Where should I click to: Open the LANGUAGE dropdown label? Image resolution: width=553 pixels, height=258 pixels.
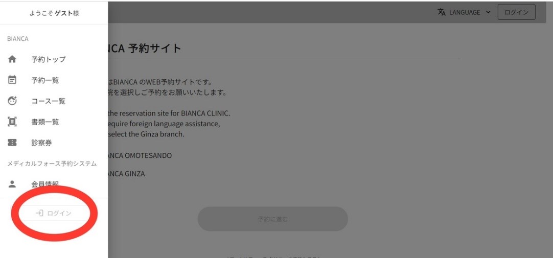(x=464, y=12)
